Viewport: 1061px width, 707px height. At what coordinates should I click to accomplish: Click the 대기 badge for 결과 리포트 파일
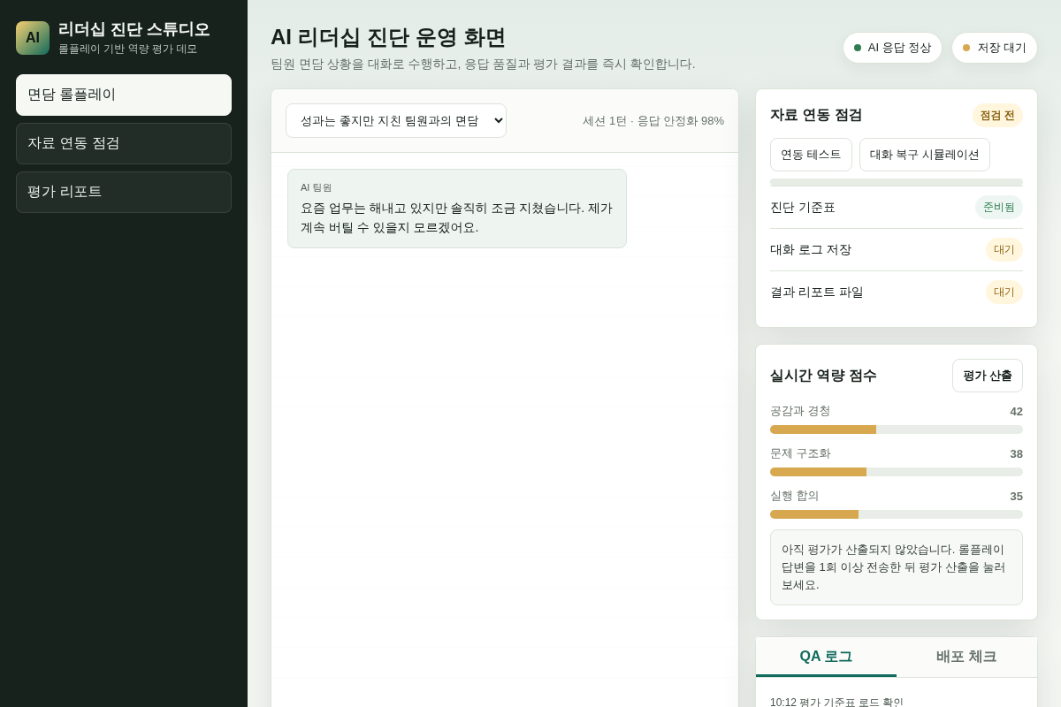click(x=1004, y=293)
